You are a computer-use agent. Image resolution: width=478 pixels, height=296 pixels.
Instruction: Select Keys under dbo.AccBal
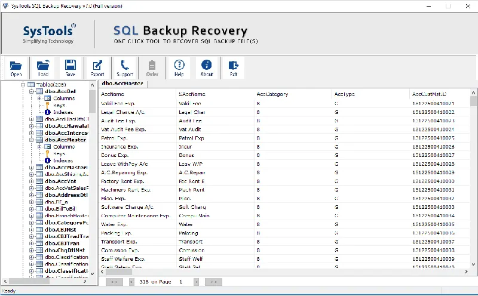click(59, 106)
